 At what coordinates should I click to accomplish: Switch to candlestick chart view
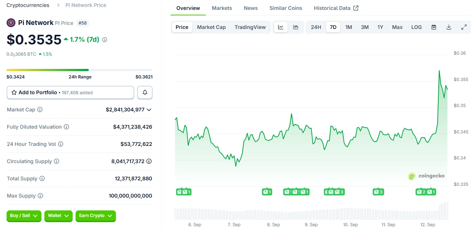[296, 27]
